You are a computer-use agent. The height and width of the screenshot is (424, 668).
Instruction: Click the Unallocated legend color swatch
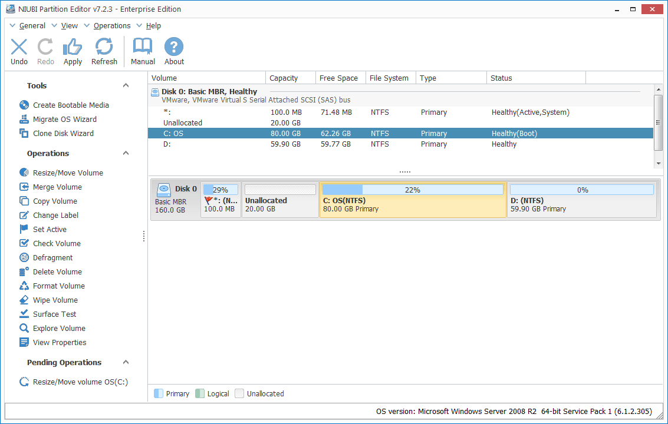(239, 393)
